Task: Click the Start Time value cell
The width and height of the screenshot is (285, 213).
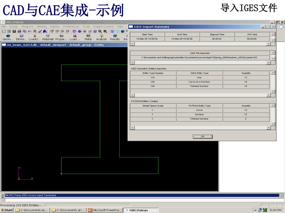Action: [x=147, y=39]
